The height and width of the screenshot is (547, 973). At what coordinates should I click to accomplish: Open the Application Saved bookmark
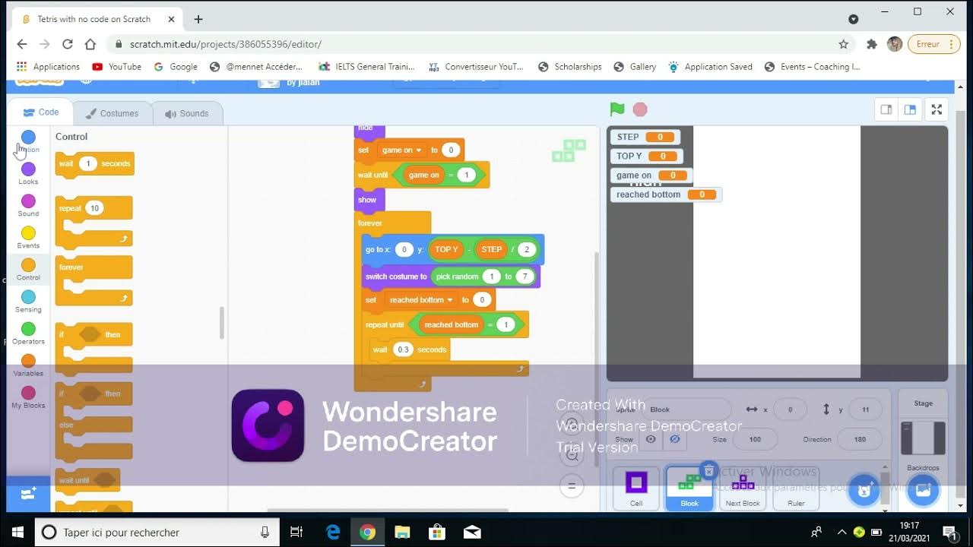pyautogui.click(x=710, y=67)
